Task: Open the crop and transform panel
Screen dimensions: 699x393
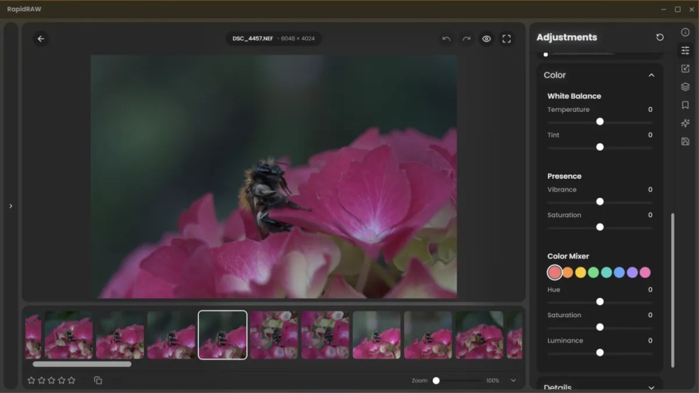Action: (685, 69)
